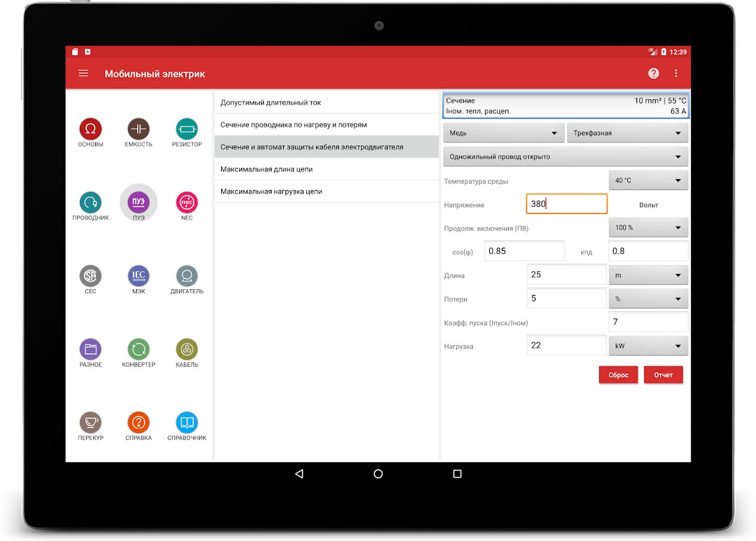Open the three-dot overflow menu
Viewport: 756px width, 541px height.
[x=676, y=73]
